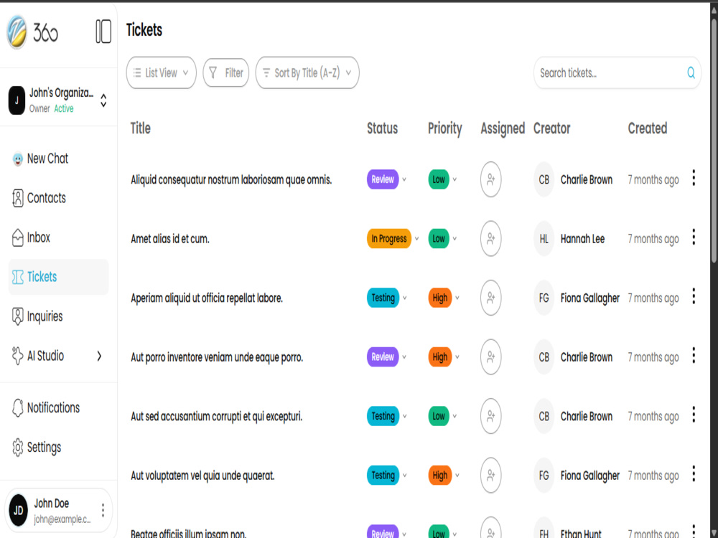718x538 pixels.
Task: Assign a user to the Aut sed accusantium ticket
Action: click(490, 416)
